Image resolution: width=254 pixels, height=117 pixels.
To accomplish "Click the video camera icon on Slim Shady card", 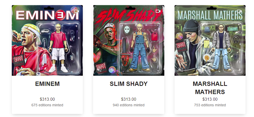I will [158, 11].
